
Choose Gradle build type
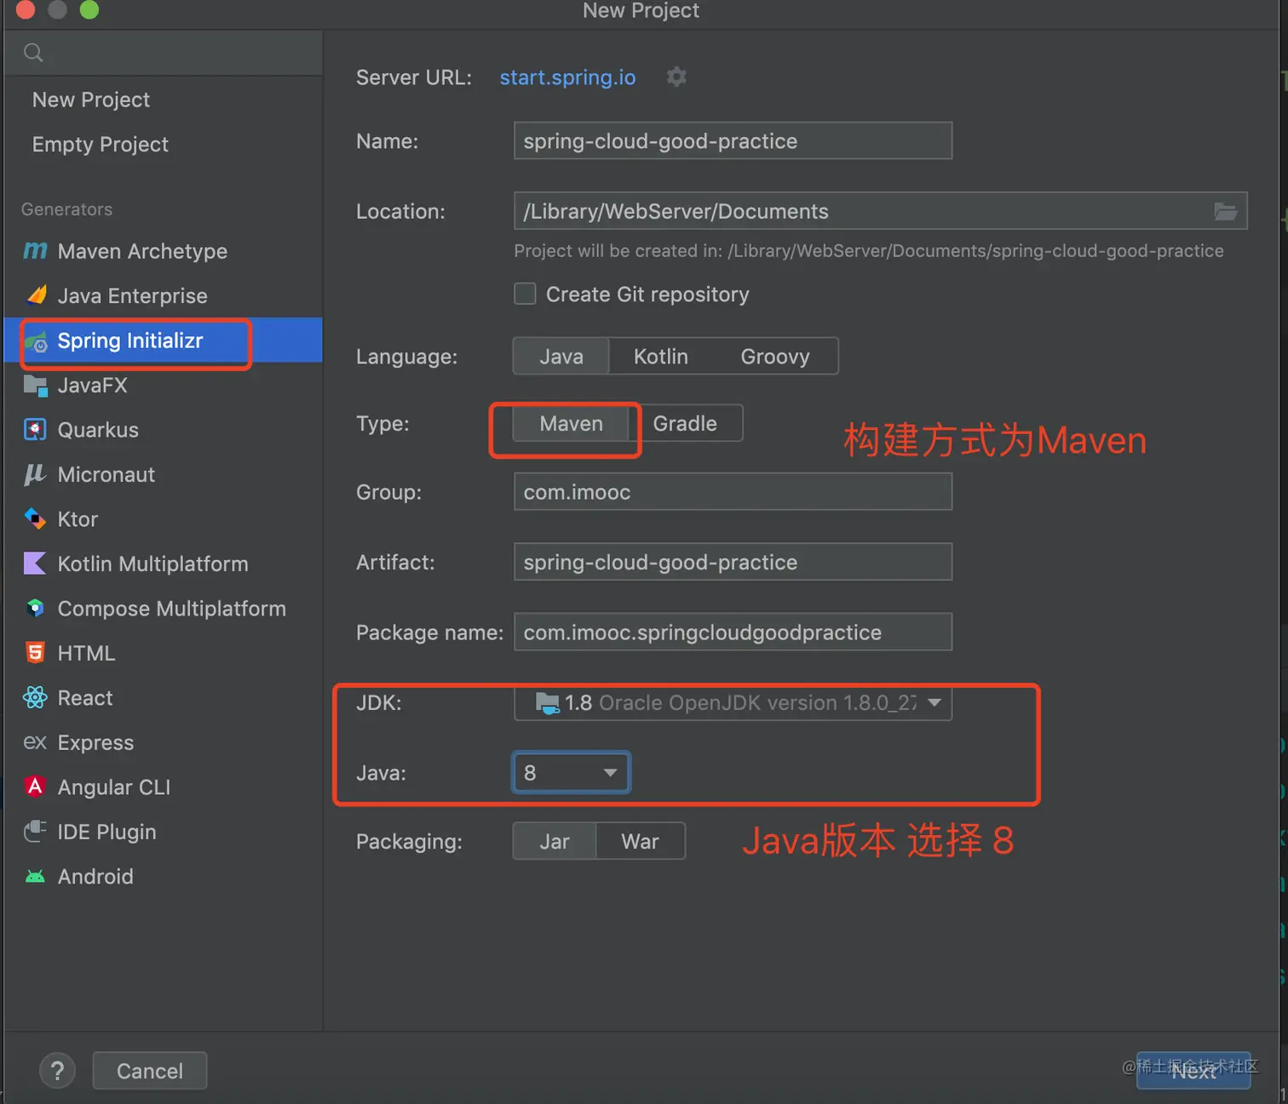[x=685, y=423]
